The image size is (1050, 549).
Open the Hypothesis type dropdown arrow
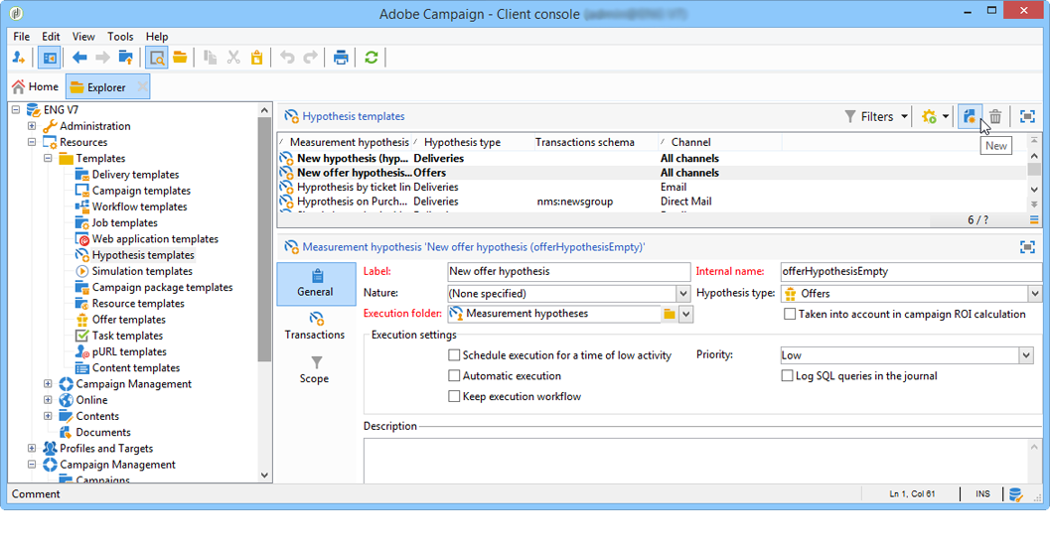point(1034,293)
